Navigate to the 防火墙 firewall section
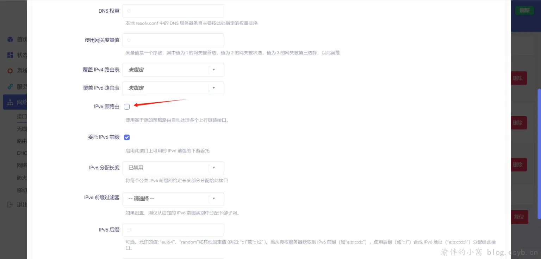 (x=22, y=177)
